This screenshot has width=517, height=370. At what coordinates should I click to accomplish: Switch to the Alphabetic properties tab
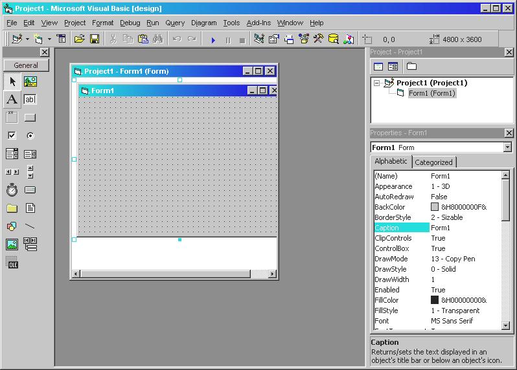tap(391, 161)
